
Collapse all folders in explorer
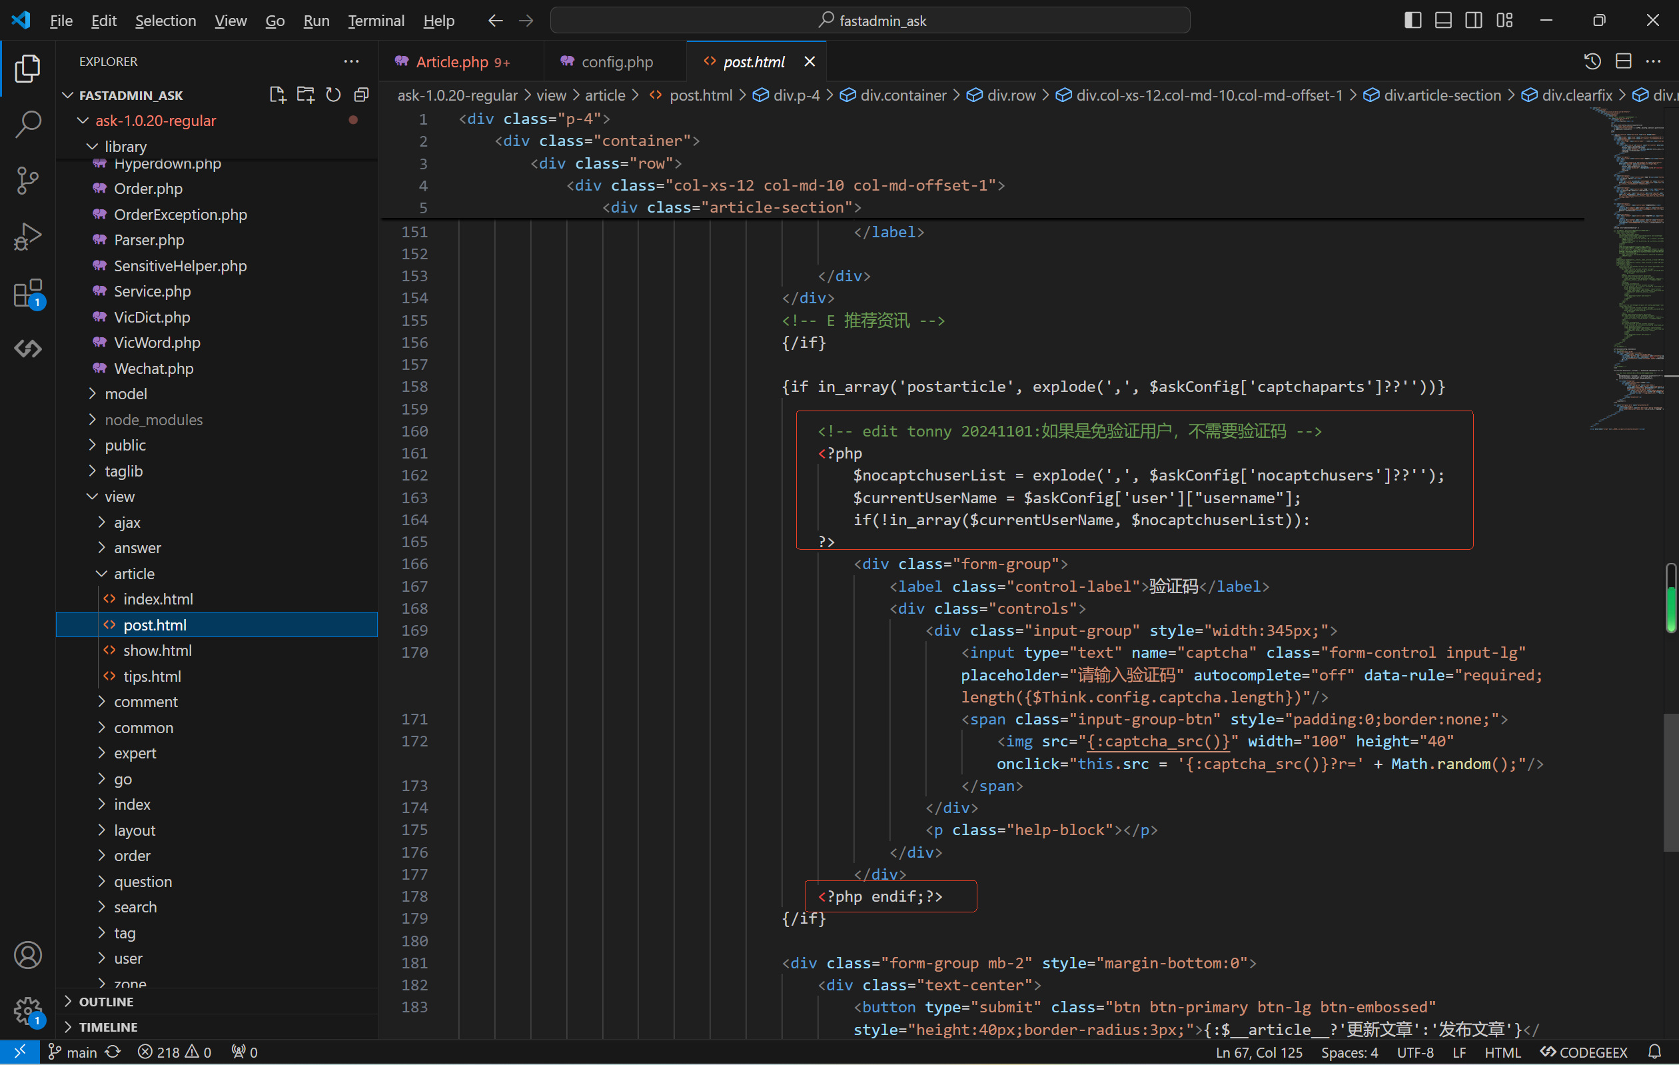coord(361,95)
